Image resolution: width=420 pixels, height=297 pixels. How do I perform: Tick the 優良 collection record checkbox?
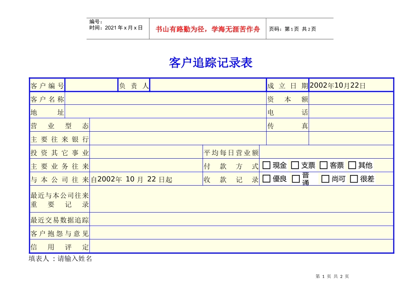click(x=266, y=179)
